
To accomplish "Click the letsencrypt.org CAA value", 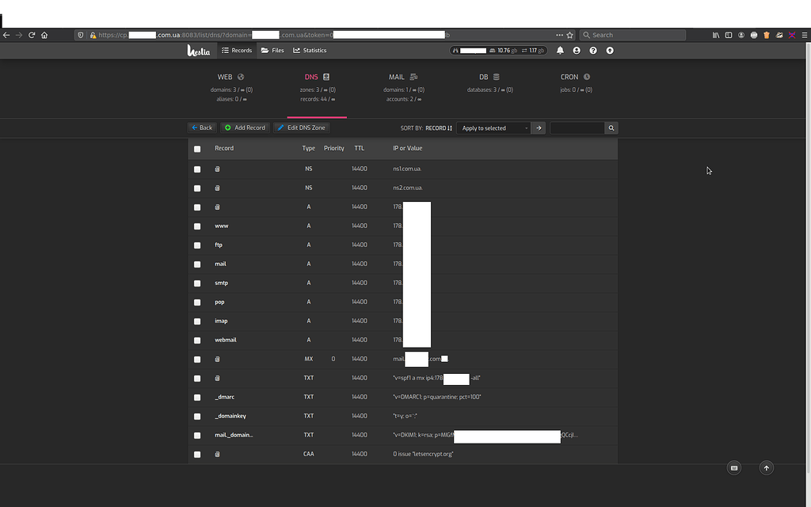I will click(x=423, y=454).
